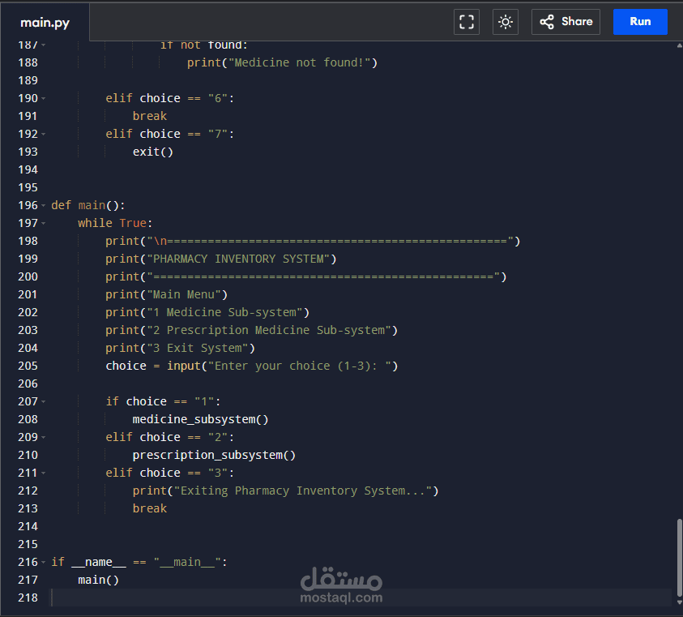
Task: Collapse fold arrow at line 187
Action: (43, 45)
